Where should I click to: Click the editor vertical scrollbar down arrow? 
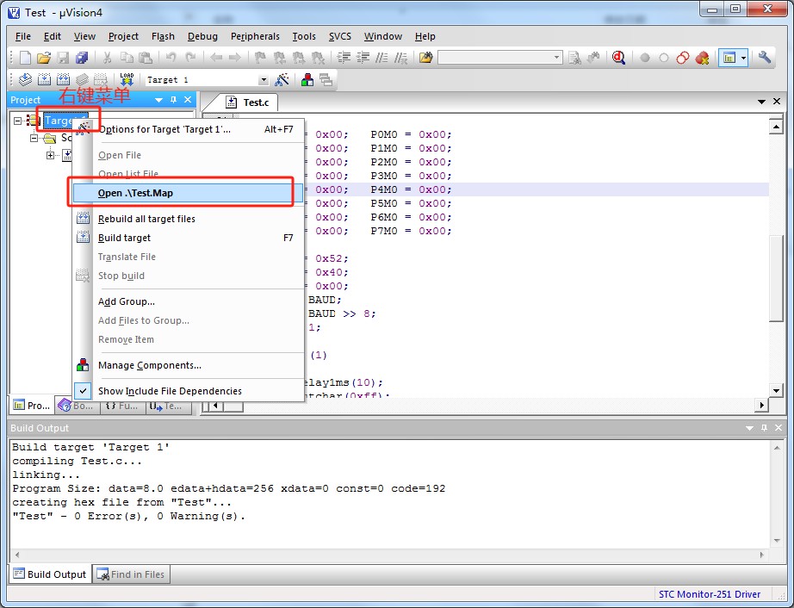tap(776, 389)
